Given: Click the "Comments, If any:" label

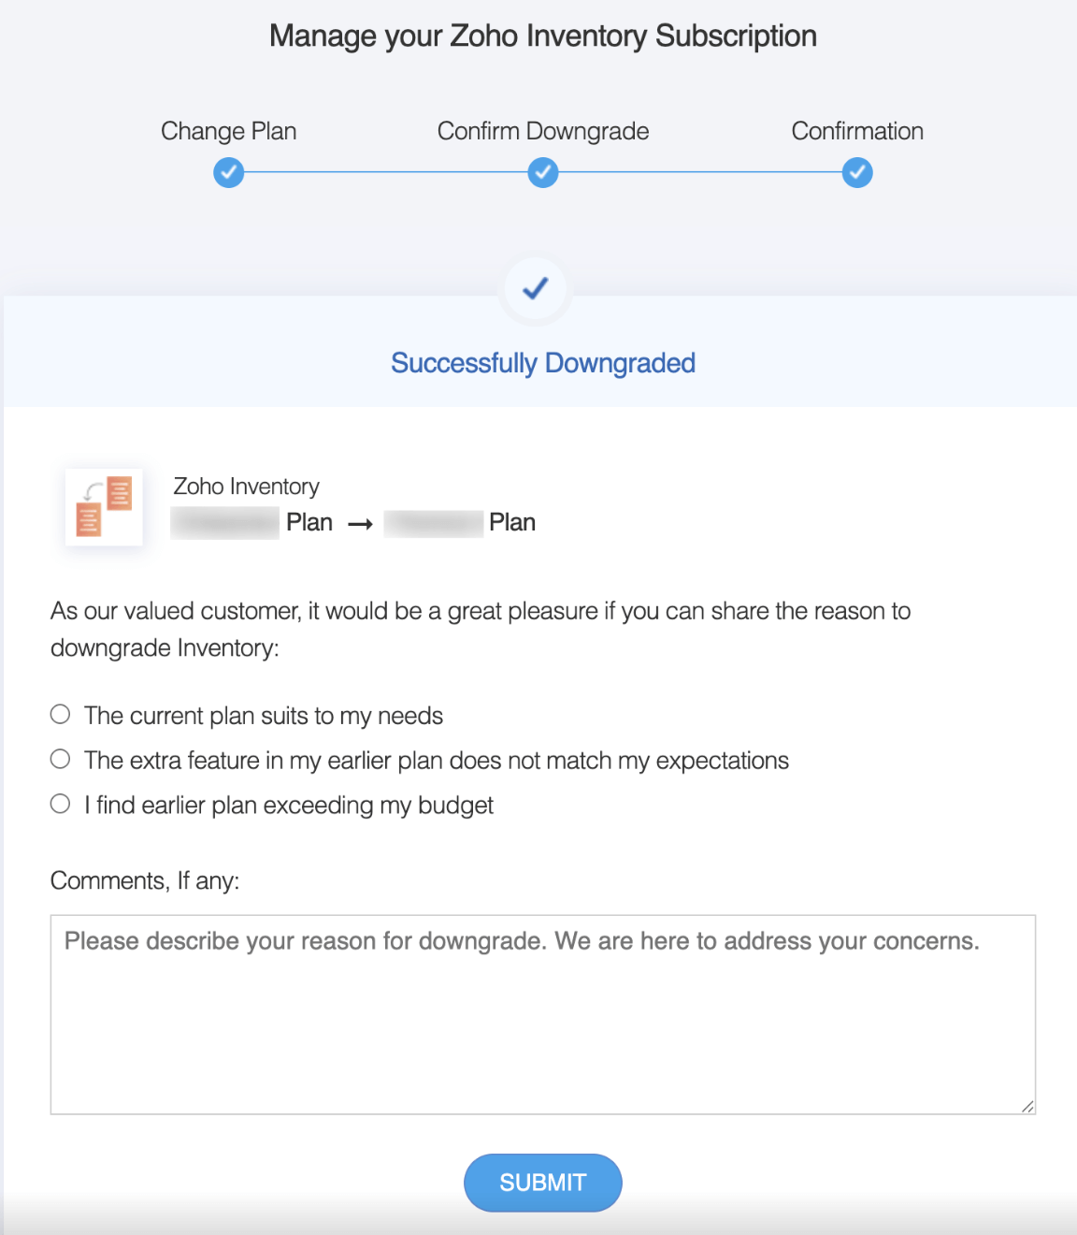Looking at the screenshot, I should [145, 881].
